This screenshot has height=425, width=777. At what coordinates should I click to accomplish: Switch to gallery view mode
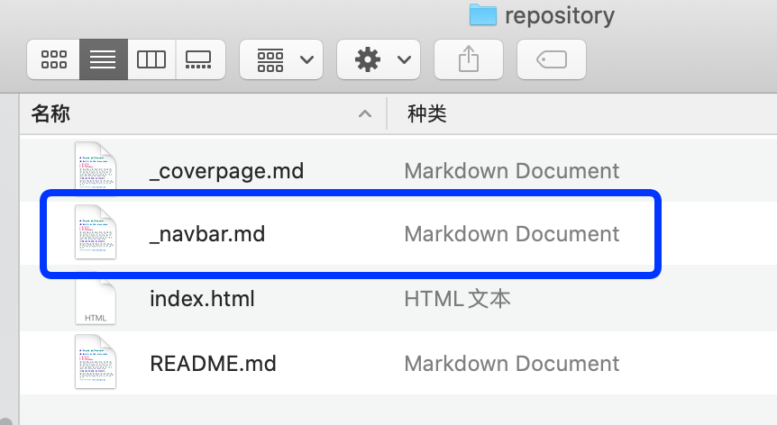200,59
